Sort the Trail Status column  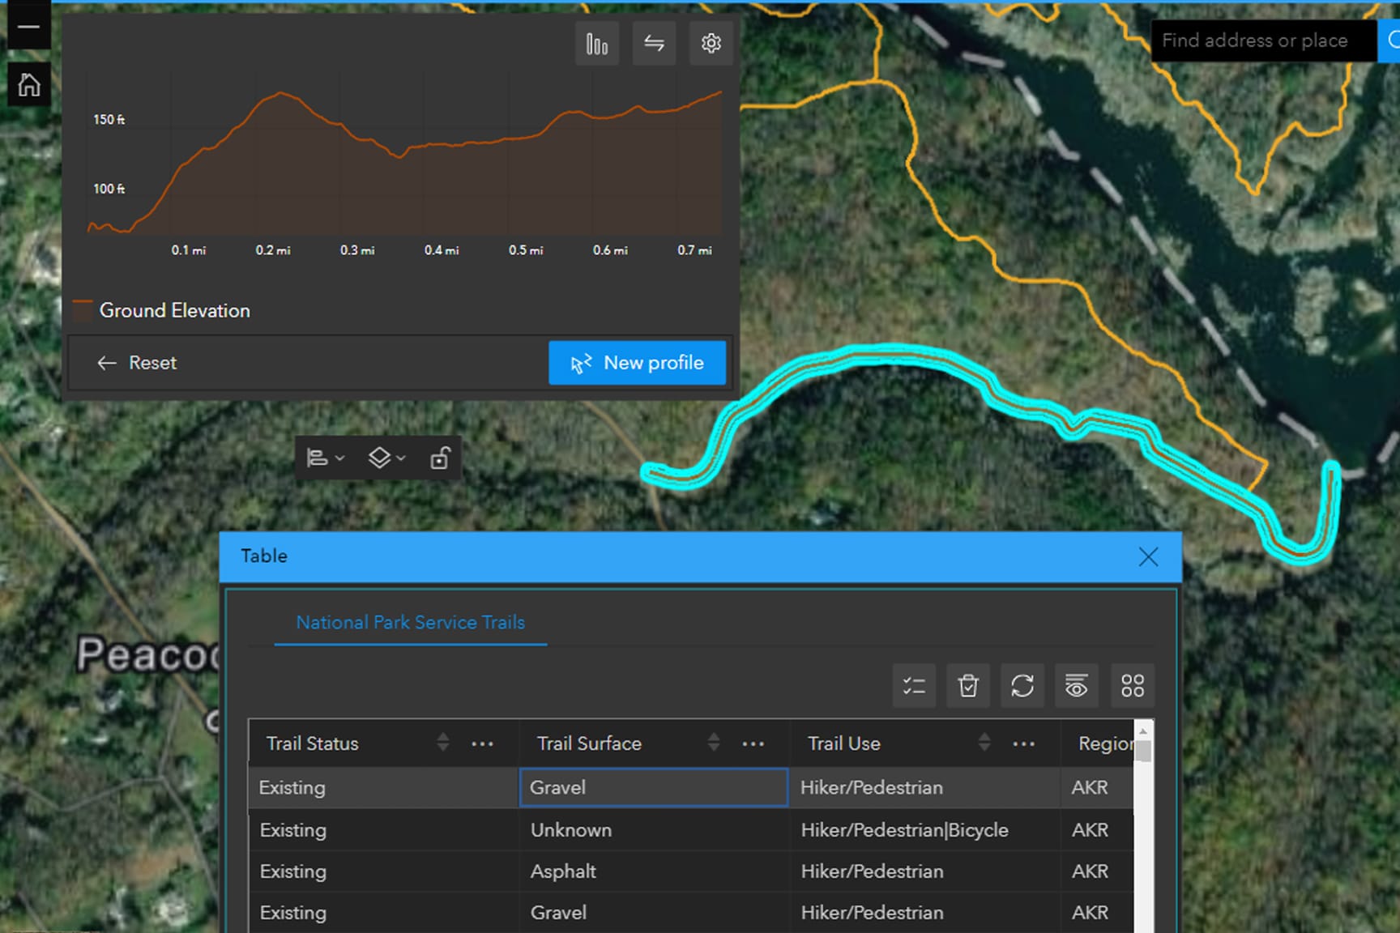pos(443,743)
